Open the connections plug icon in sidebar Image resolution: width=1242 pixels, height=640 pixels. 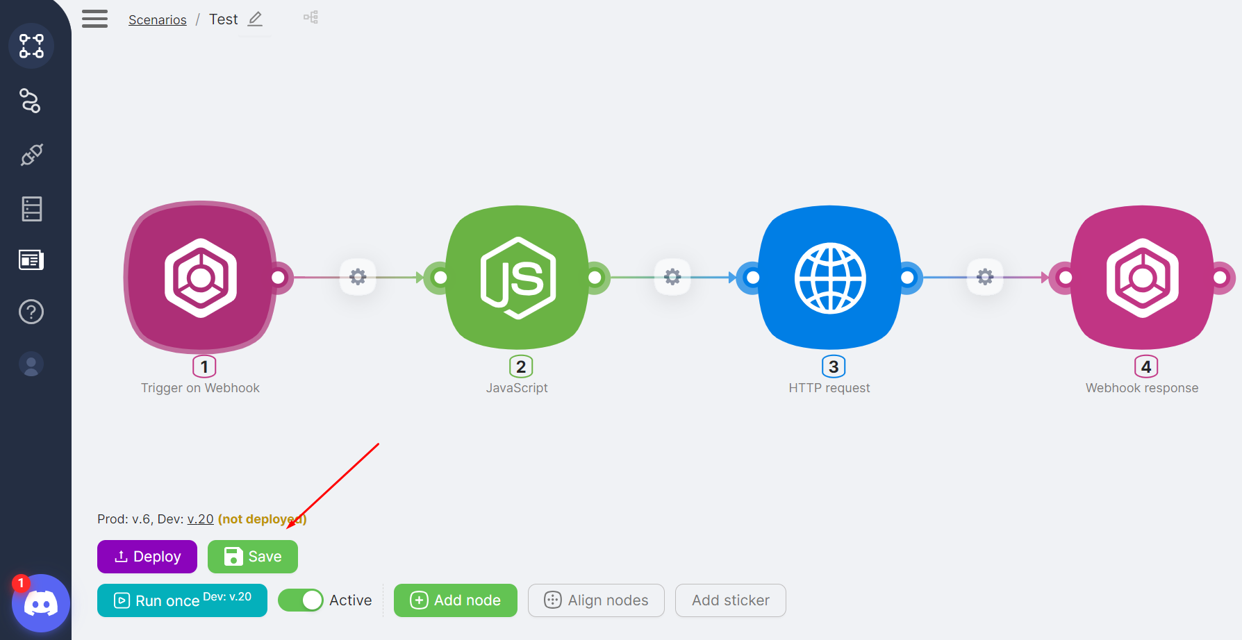pos(31,155)
